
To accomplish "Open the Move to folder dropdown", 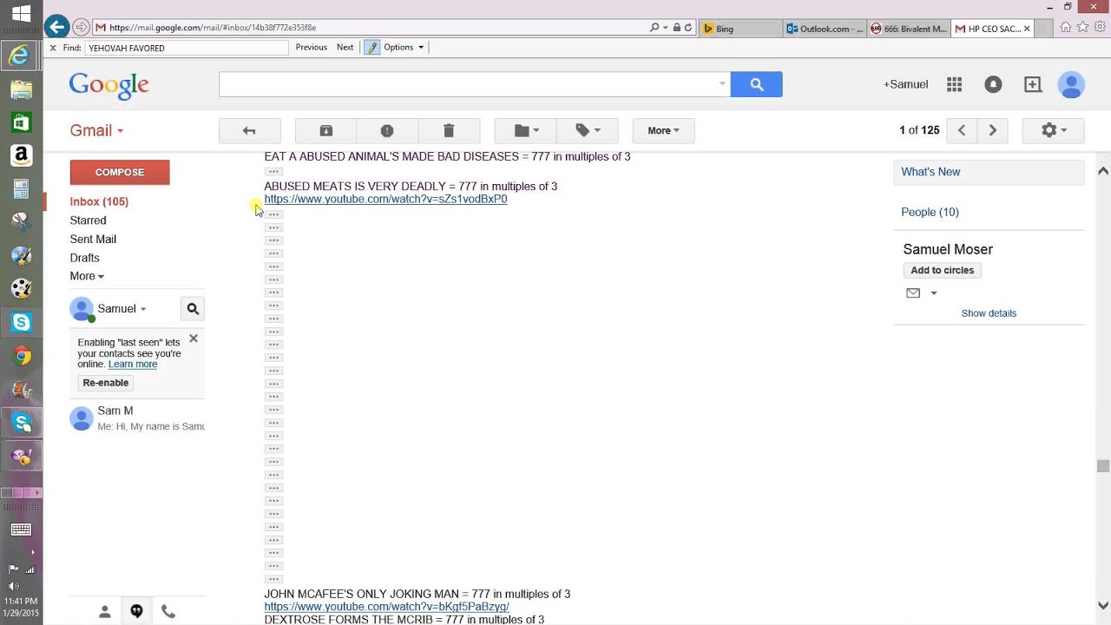I will click(525, 130).
